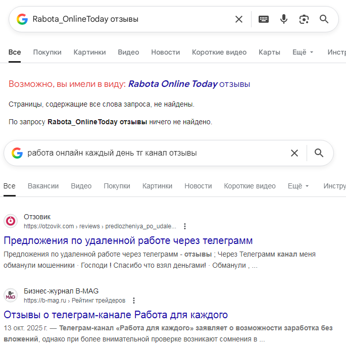Open "Предложения по удаленной работе через телеграмм" result
346x346 pixels.
[128, 240]
